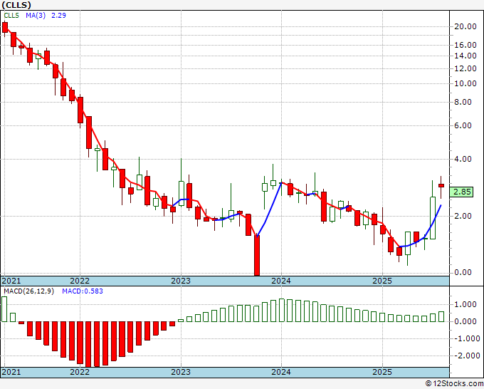This screenshot has width=484, height=389.
Task: Click the 8.00 price axis label
Action: (x=463, y=102)
